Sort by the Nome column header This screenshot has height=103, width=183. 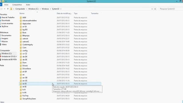pos(22,13)
